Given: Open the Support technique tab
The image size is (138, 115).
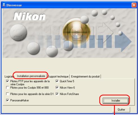Looking at the screenshot, I should [58, 77].
